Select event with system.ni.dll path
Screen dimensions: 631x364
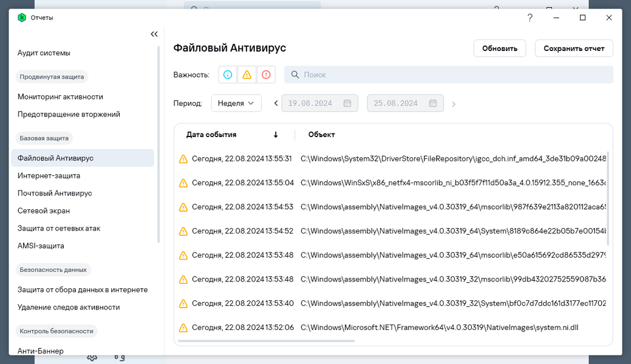tap(440, 328)
